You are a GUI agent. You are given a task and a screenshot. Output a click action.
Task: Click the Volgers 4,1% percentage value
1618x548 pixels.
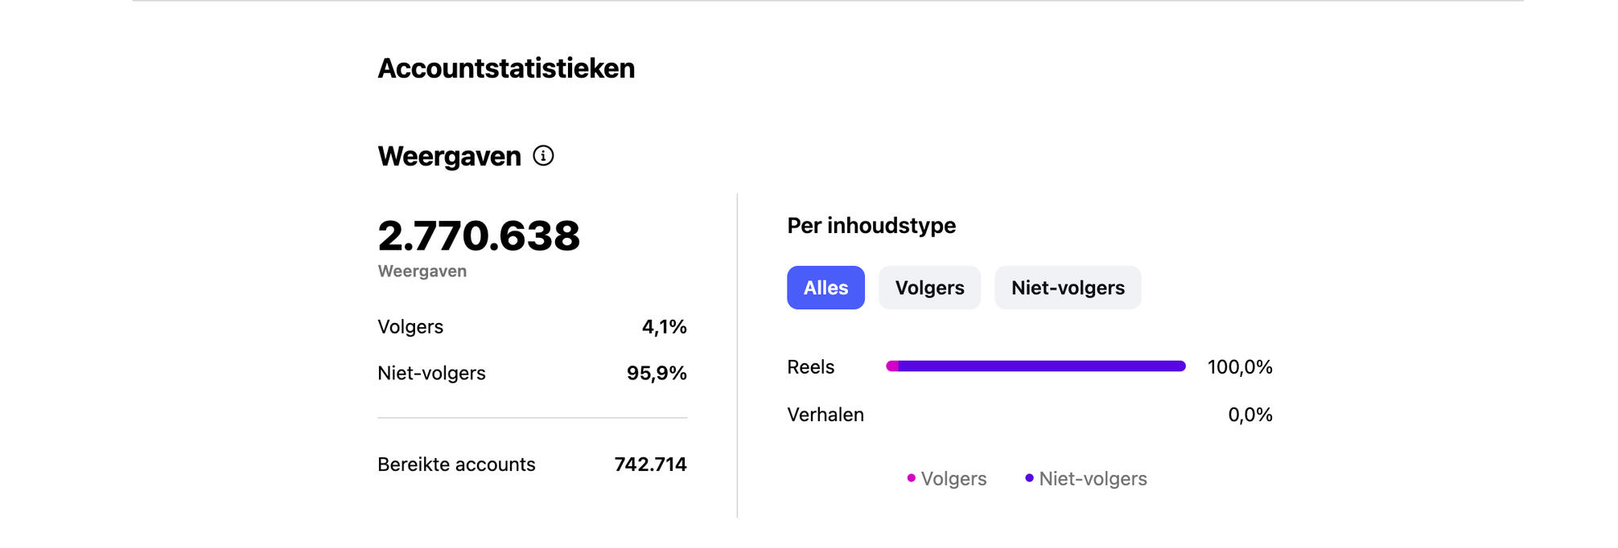664,327
